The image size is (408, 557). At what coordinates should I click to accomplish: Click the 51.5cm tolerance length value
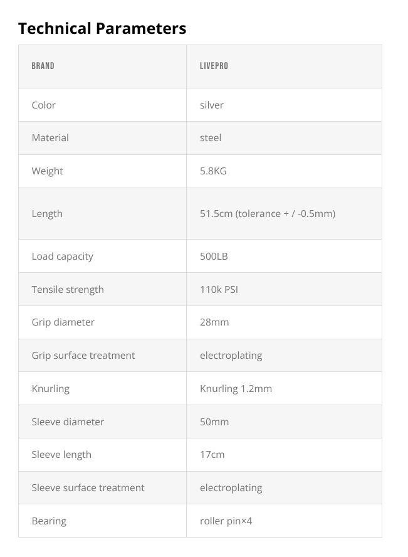point(268,213)
